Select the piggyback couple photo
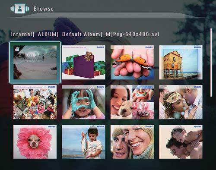 [181, 142]
